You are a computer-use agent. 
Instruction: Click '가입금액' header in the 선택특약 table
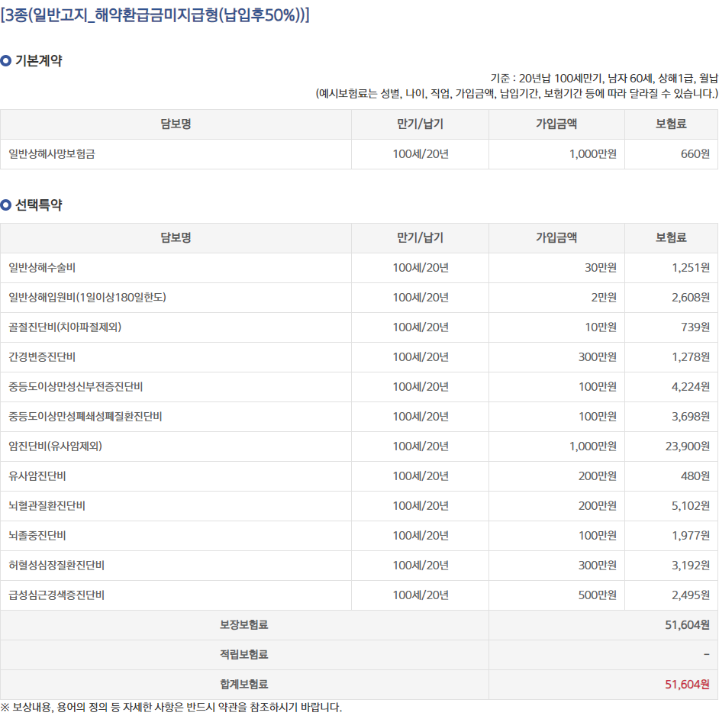pyautogui.click(x=556, y=237)
